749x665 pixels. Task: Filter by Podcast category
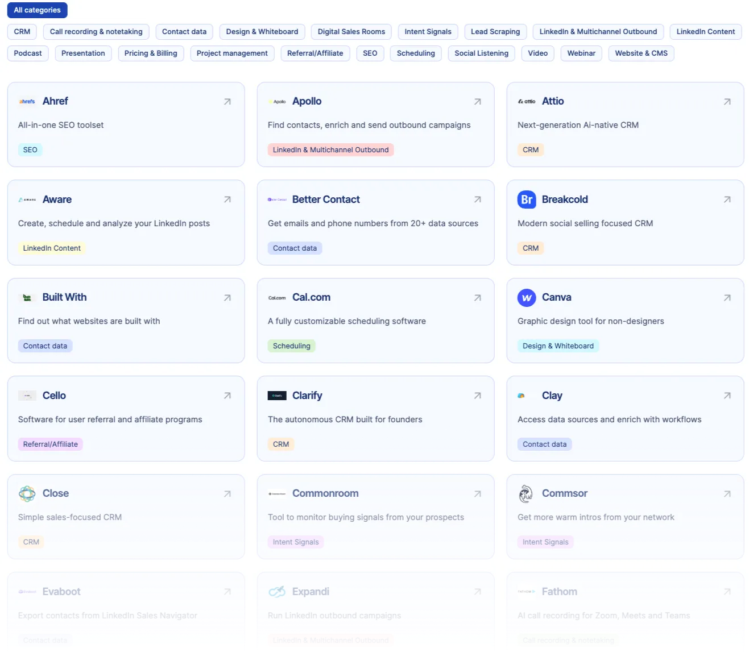(28, 53)
